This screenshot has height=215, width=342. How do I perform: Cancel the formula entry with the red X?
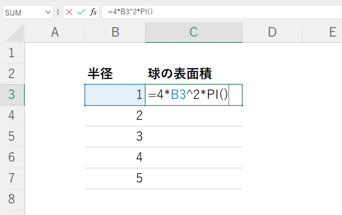pyautogui.click(x=69, y=12)
